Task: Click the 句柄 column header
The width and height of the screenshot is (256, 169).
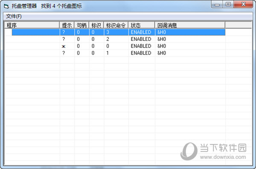Action: point(81,25)
